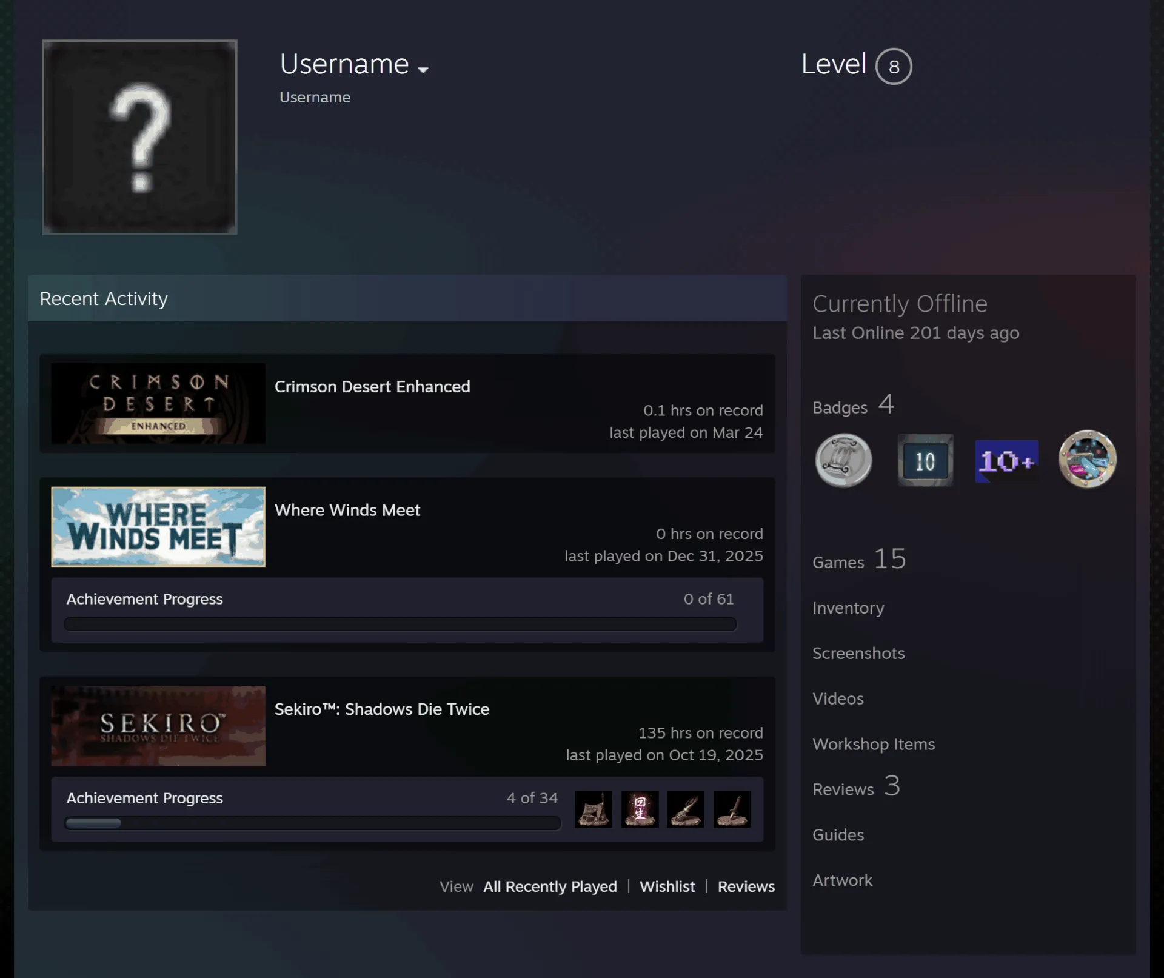Open Sekiro Shadows Die Twice banner image
Viewport: 1164px width, 978px height.
point(158,726)
